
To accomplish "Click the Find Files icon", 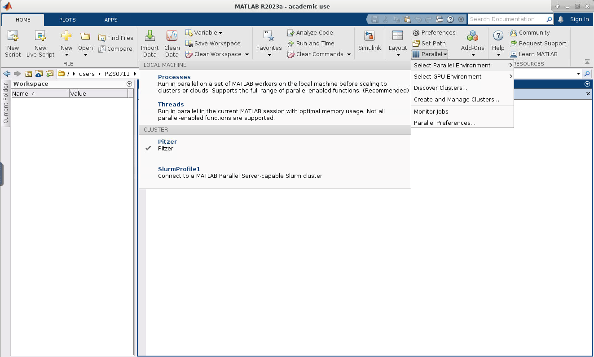I will pyautogui.click(x=102, y=38).
